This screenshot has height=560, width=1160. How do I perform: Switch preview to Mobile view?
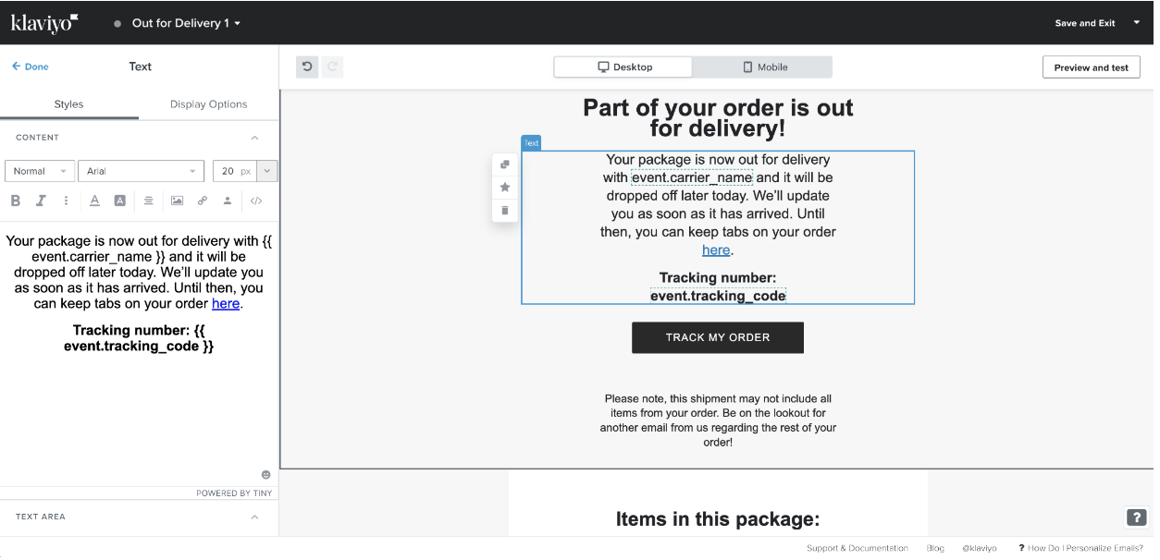point(763,67)
